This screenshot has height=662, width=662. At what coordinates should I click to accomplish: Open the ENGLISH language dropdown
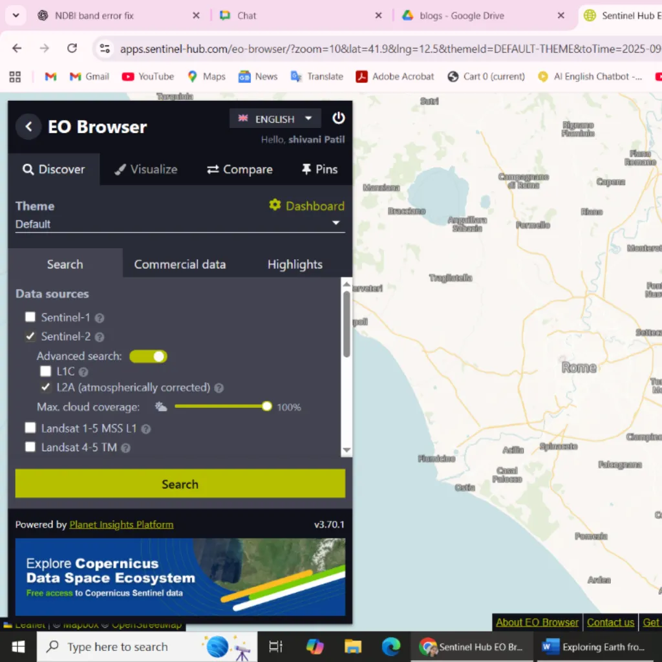[x=275, y=118]
